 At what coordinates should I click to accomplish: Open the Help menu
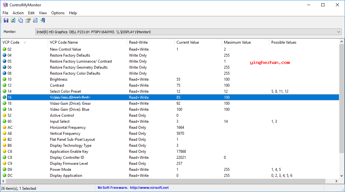tap(73, 13)
